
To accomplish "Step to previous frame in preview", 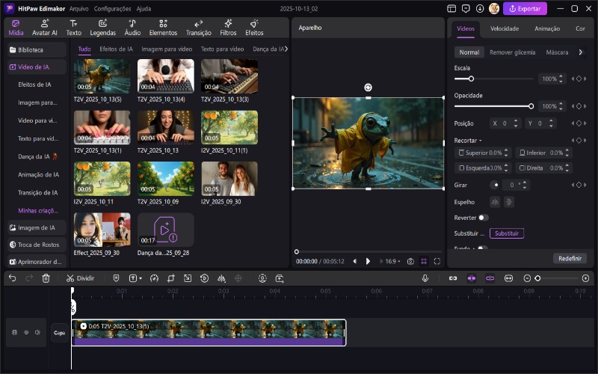I will (x=355, y=261).
